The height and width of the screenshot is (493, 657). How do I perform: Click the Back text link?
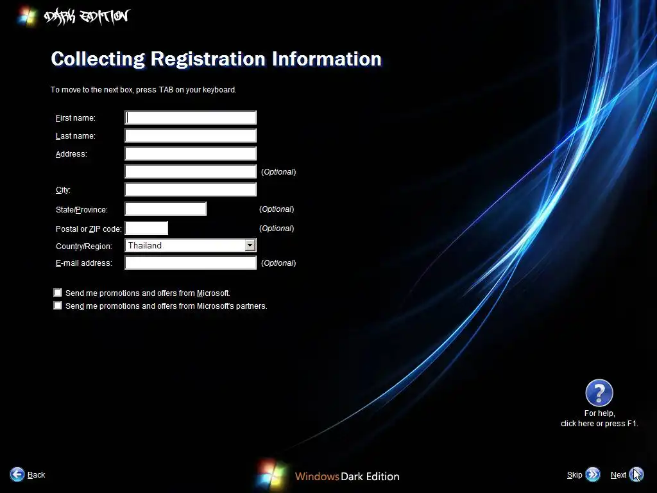[x=36, y=474]
